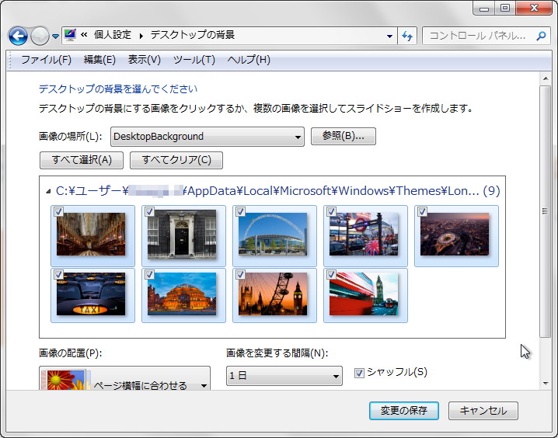Click the scrollbar down arrow
The width and height of the screenshot is (558, 438).
coord(546,384)
